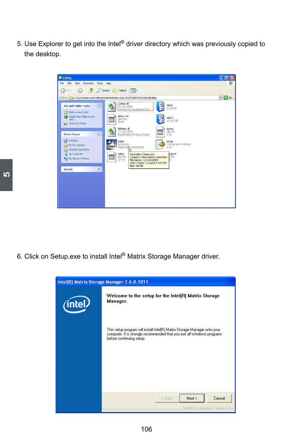This screenshot has height=446, width=293.
Task: Click Share this folder
Action: pos(78,123)
